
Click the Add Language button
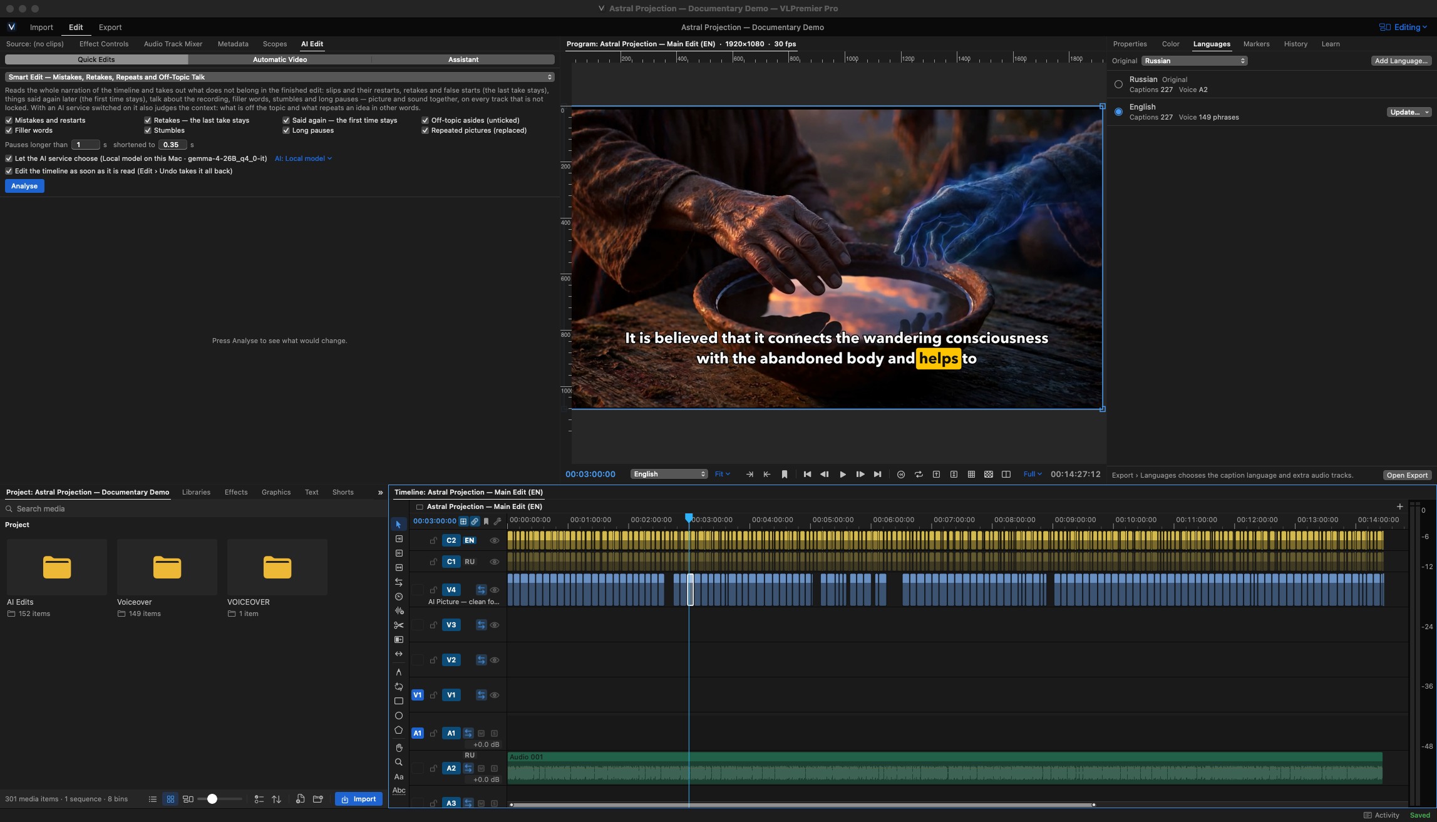click(1401, 61)
